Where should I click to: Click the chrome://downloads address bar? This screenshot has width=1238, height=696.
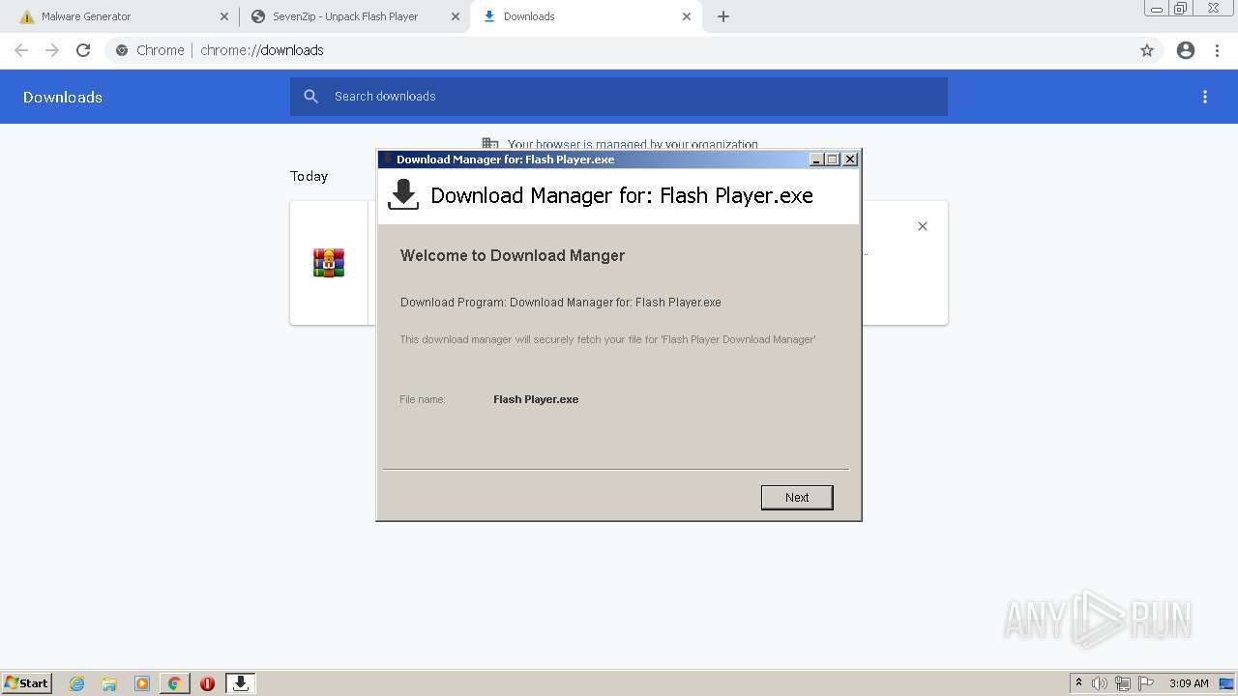(619, 50)
